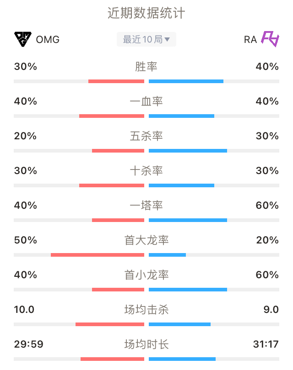Click the red OMG 胜率 bar
The image size is (293, 370).
pos(116,81)
